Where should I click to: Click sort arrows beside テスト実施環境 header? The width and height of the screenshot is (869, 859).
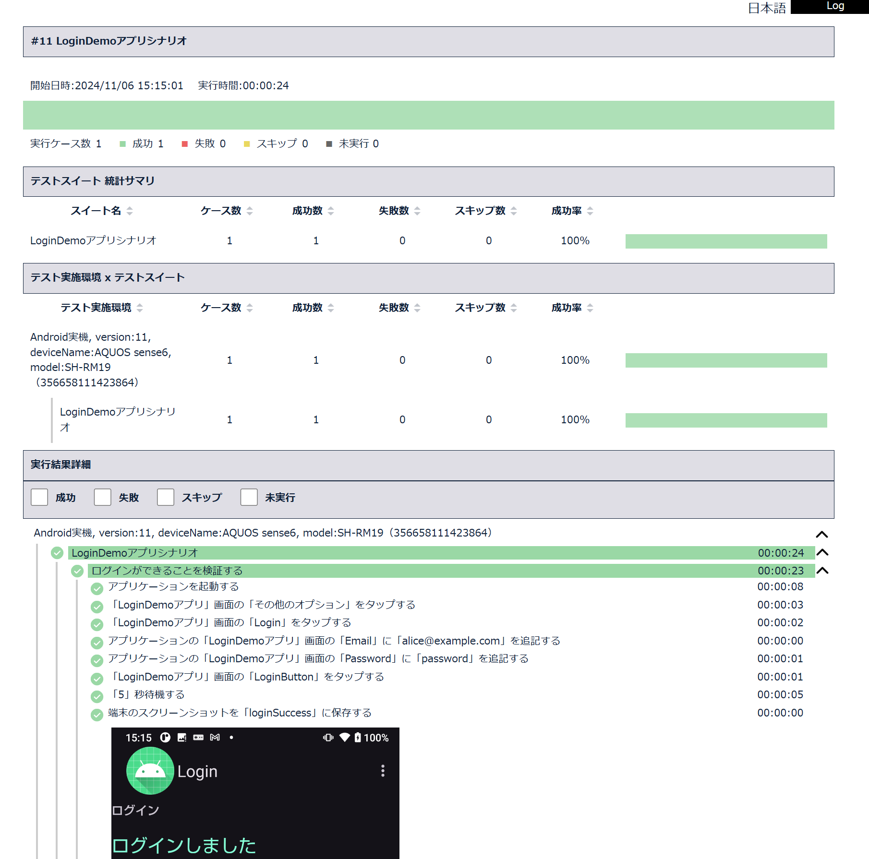140,308
